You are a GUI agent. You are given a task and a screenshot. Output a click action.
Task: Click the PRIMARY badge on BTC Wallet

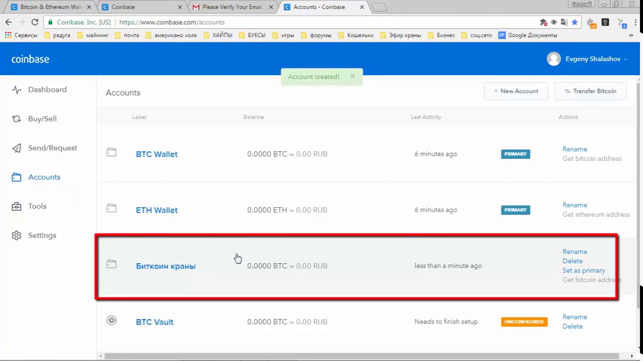(x=515, y=154)
